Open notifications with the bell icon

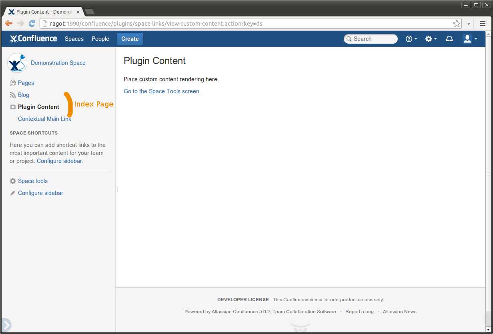coord(449,39)
